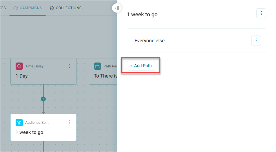276x152 pixels.
Task: Open the partially visible tab ending in CES
Action: [3, 8]
